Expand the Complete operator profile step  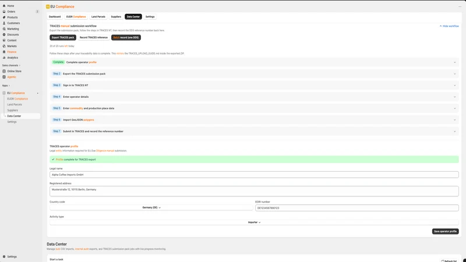pos(254,62)
